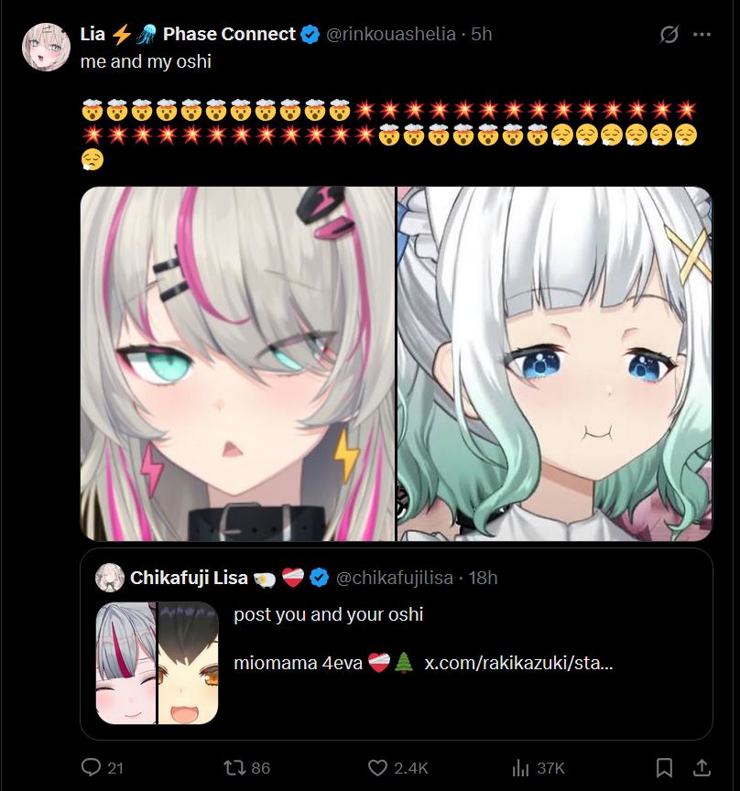Open the quoted post image thumbnail
The height and width of the screenshot is (791, 740).
pyautogui.click(x=157, y=663)
